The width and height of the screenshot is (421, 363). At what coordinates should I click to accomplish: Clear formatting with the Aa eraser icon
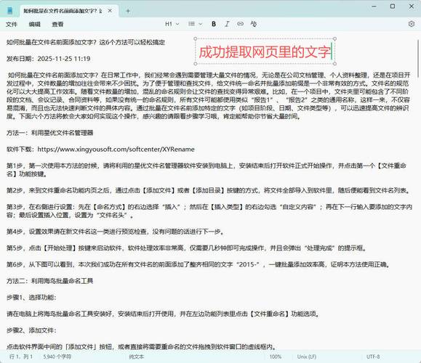click(254, 24)
